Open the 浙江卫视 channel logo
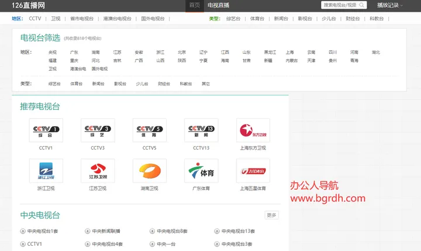The height and width of the screenshot is (251, 421). point(46,171)
